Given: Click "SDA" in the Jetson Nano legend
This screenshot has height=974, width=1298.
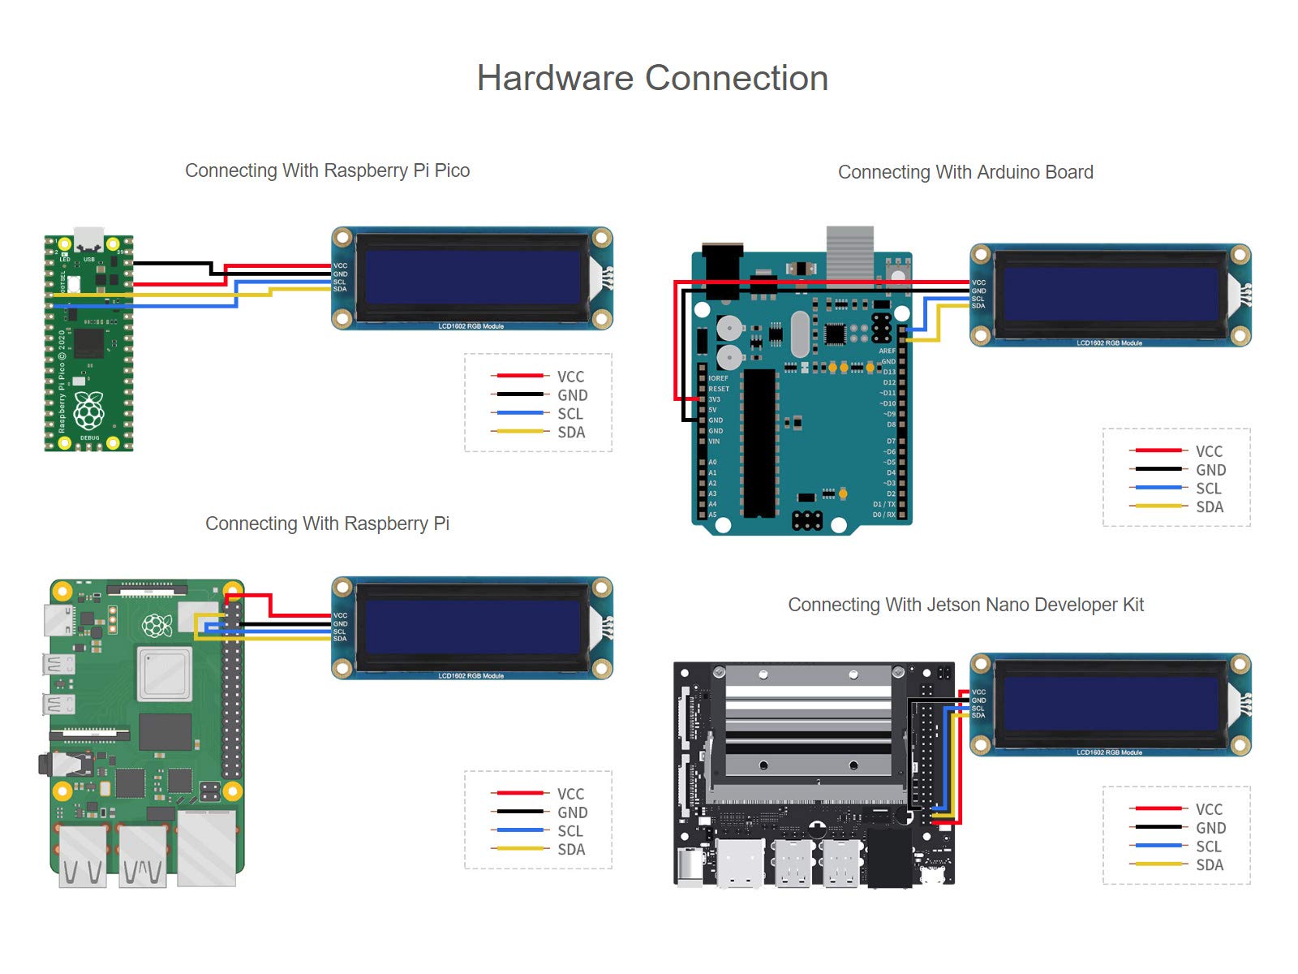Looking at the screenshot, I should tap(1210, 865).
